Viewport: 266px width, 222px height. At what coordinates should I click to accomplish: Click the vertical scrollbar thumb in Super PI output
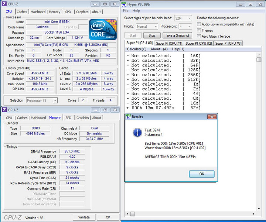click(259, 60)
